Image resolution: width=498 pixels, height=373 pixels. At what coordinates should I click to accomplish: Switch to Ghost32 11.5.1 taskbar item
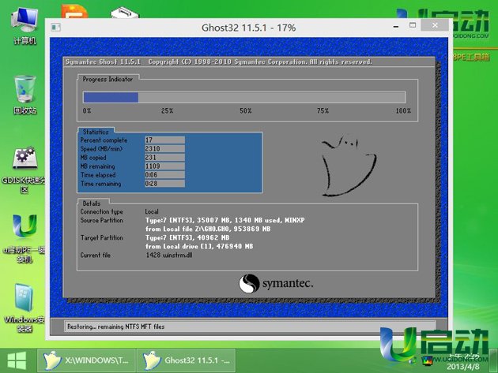pyautogui.click(x=186, y=360)
